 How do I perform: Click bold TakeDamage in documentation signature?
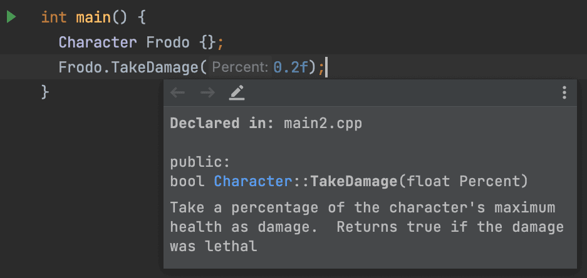[354, 182]
